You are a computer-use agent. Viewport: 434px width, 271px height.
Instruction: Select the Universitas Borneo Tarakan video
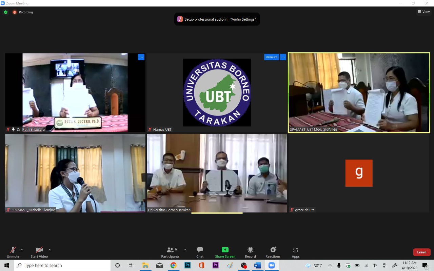[217, 173]
